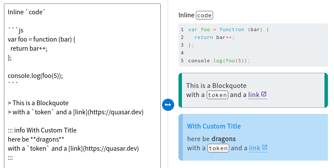Click 'return bar++;' line in the editor
The width and height of the screenshot is (334, 168).
29,48
